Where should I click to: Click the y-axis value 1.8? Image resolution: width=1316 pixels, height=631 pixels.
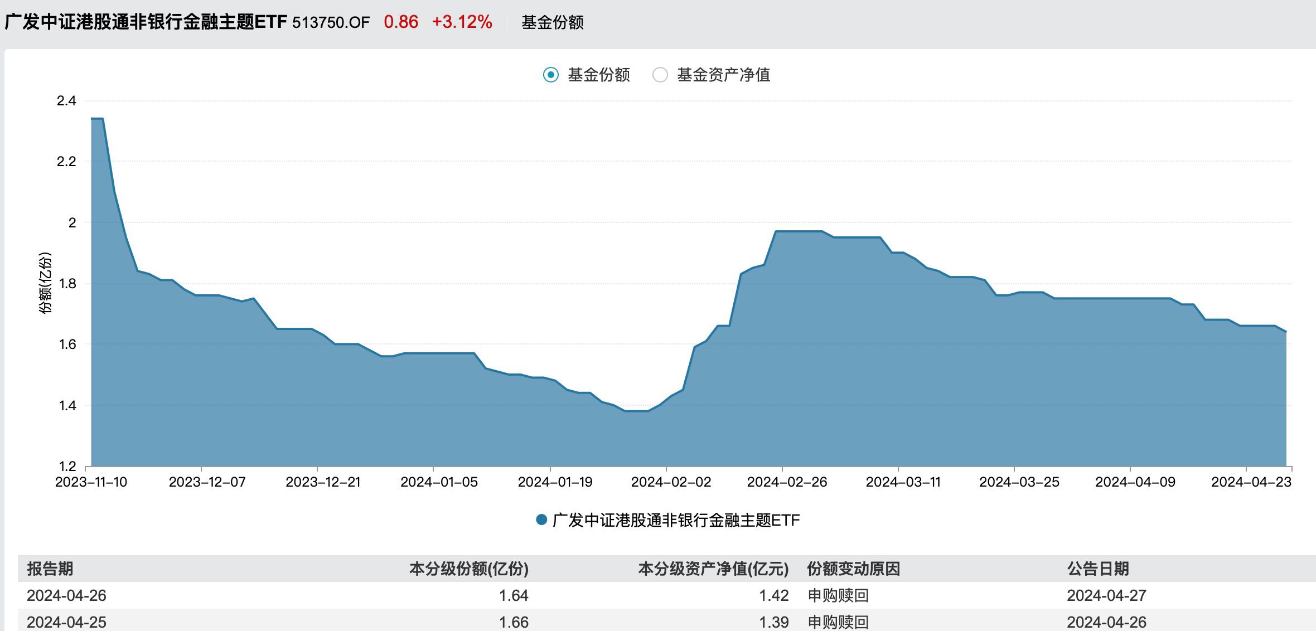[67, 284]
